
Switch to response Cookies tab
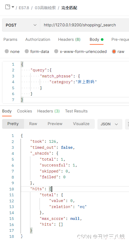point(24,111)
